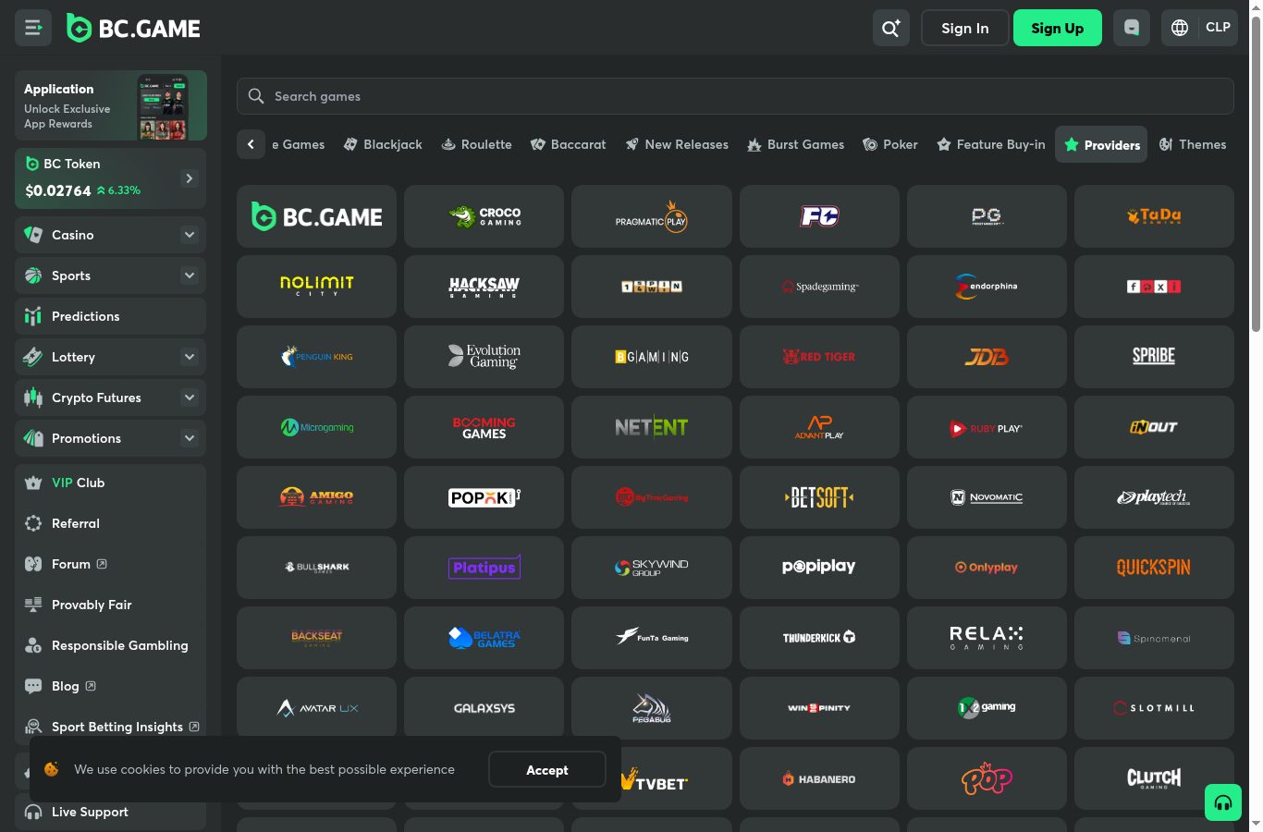This screenshot has width=1263, height=832.
Task: Select the Providers tab
Action: pos(1101,144)
